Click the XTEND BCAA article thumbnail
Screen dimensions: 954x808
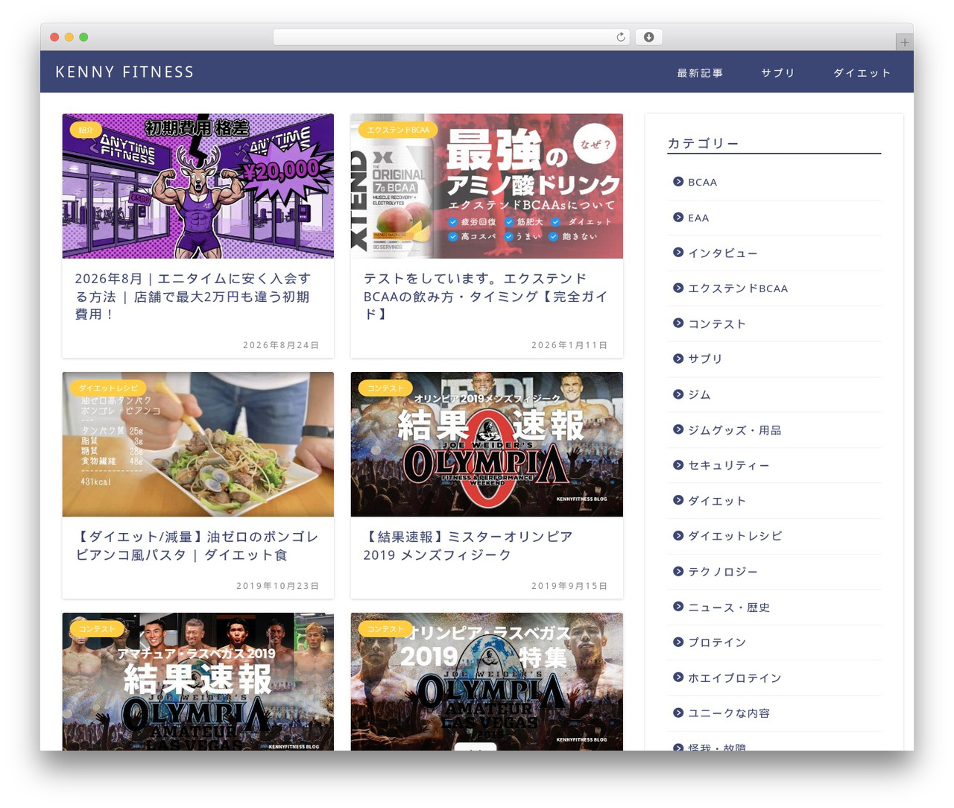487,186
